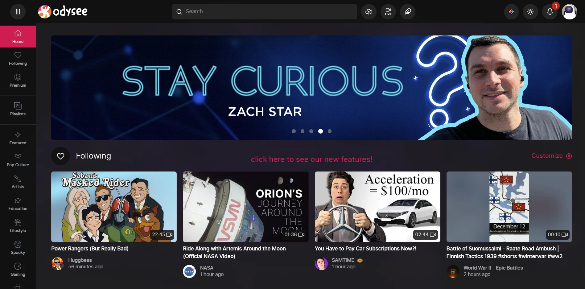Select the fifth banner carousel dot

[330, 131]
